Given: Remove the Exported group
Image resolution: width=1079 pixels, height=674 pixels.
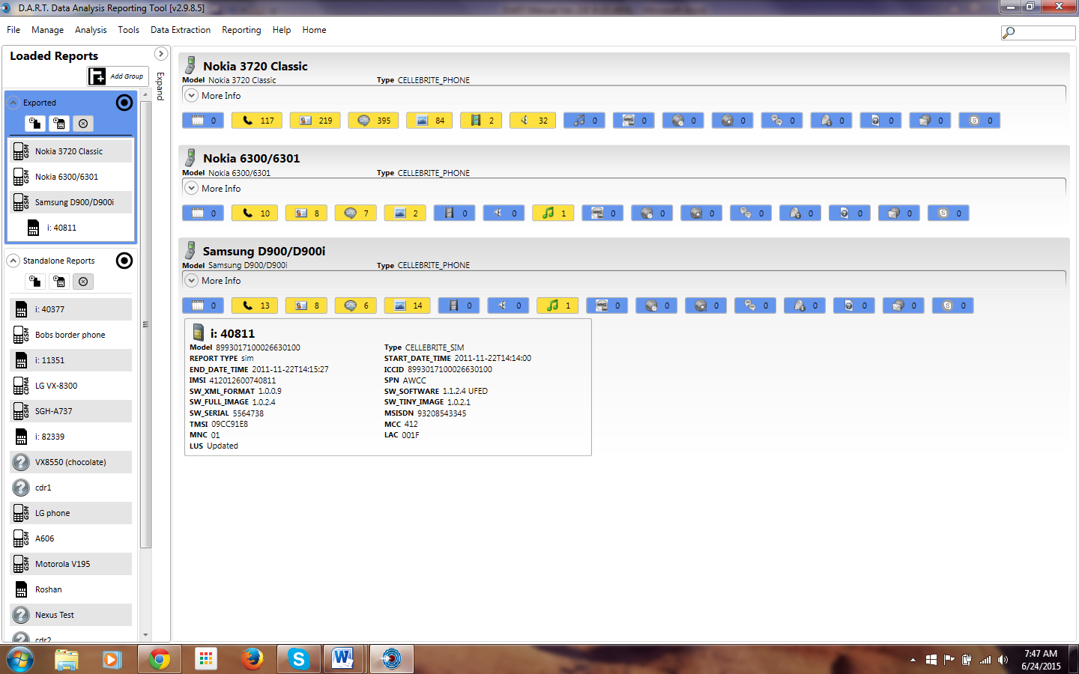Looking at the screenshot, I should [x=83, y=124].
